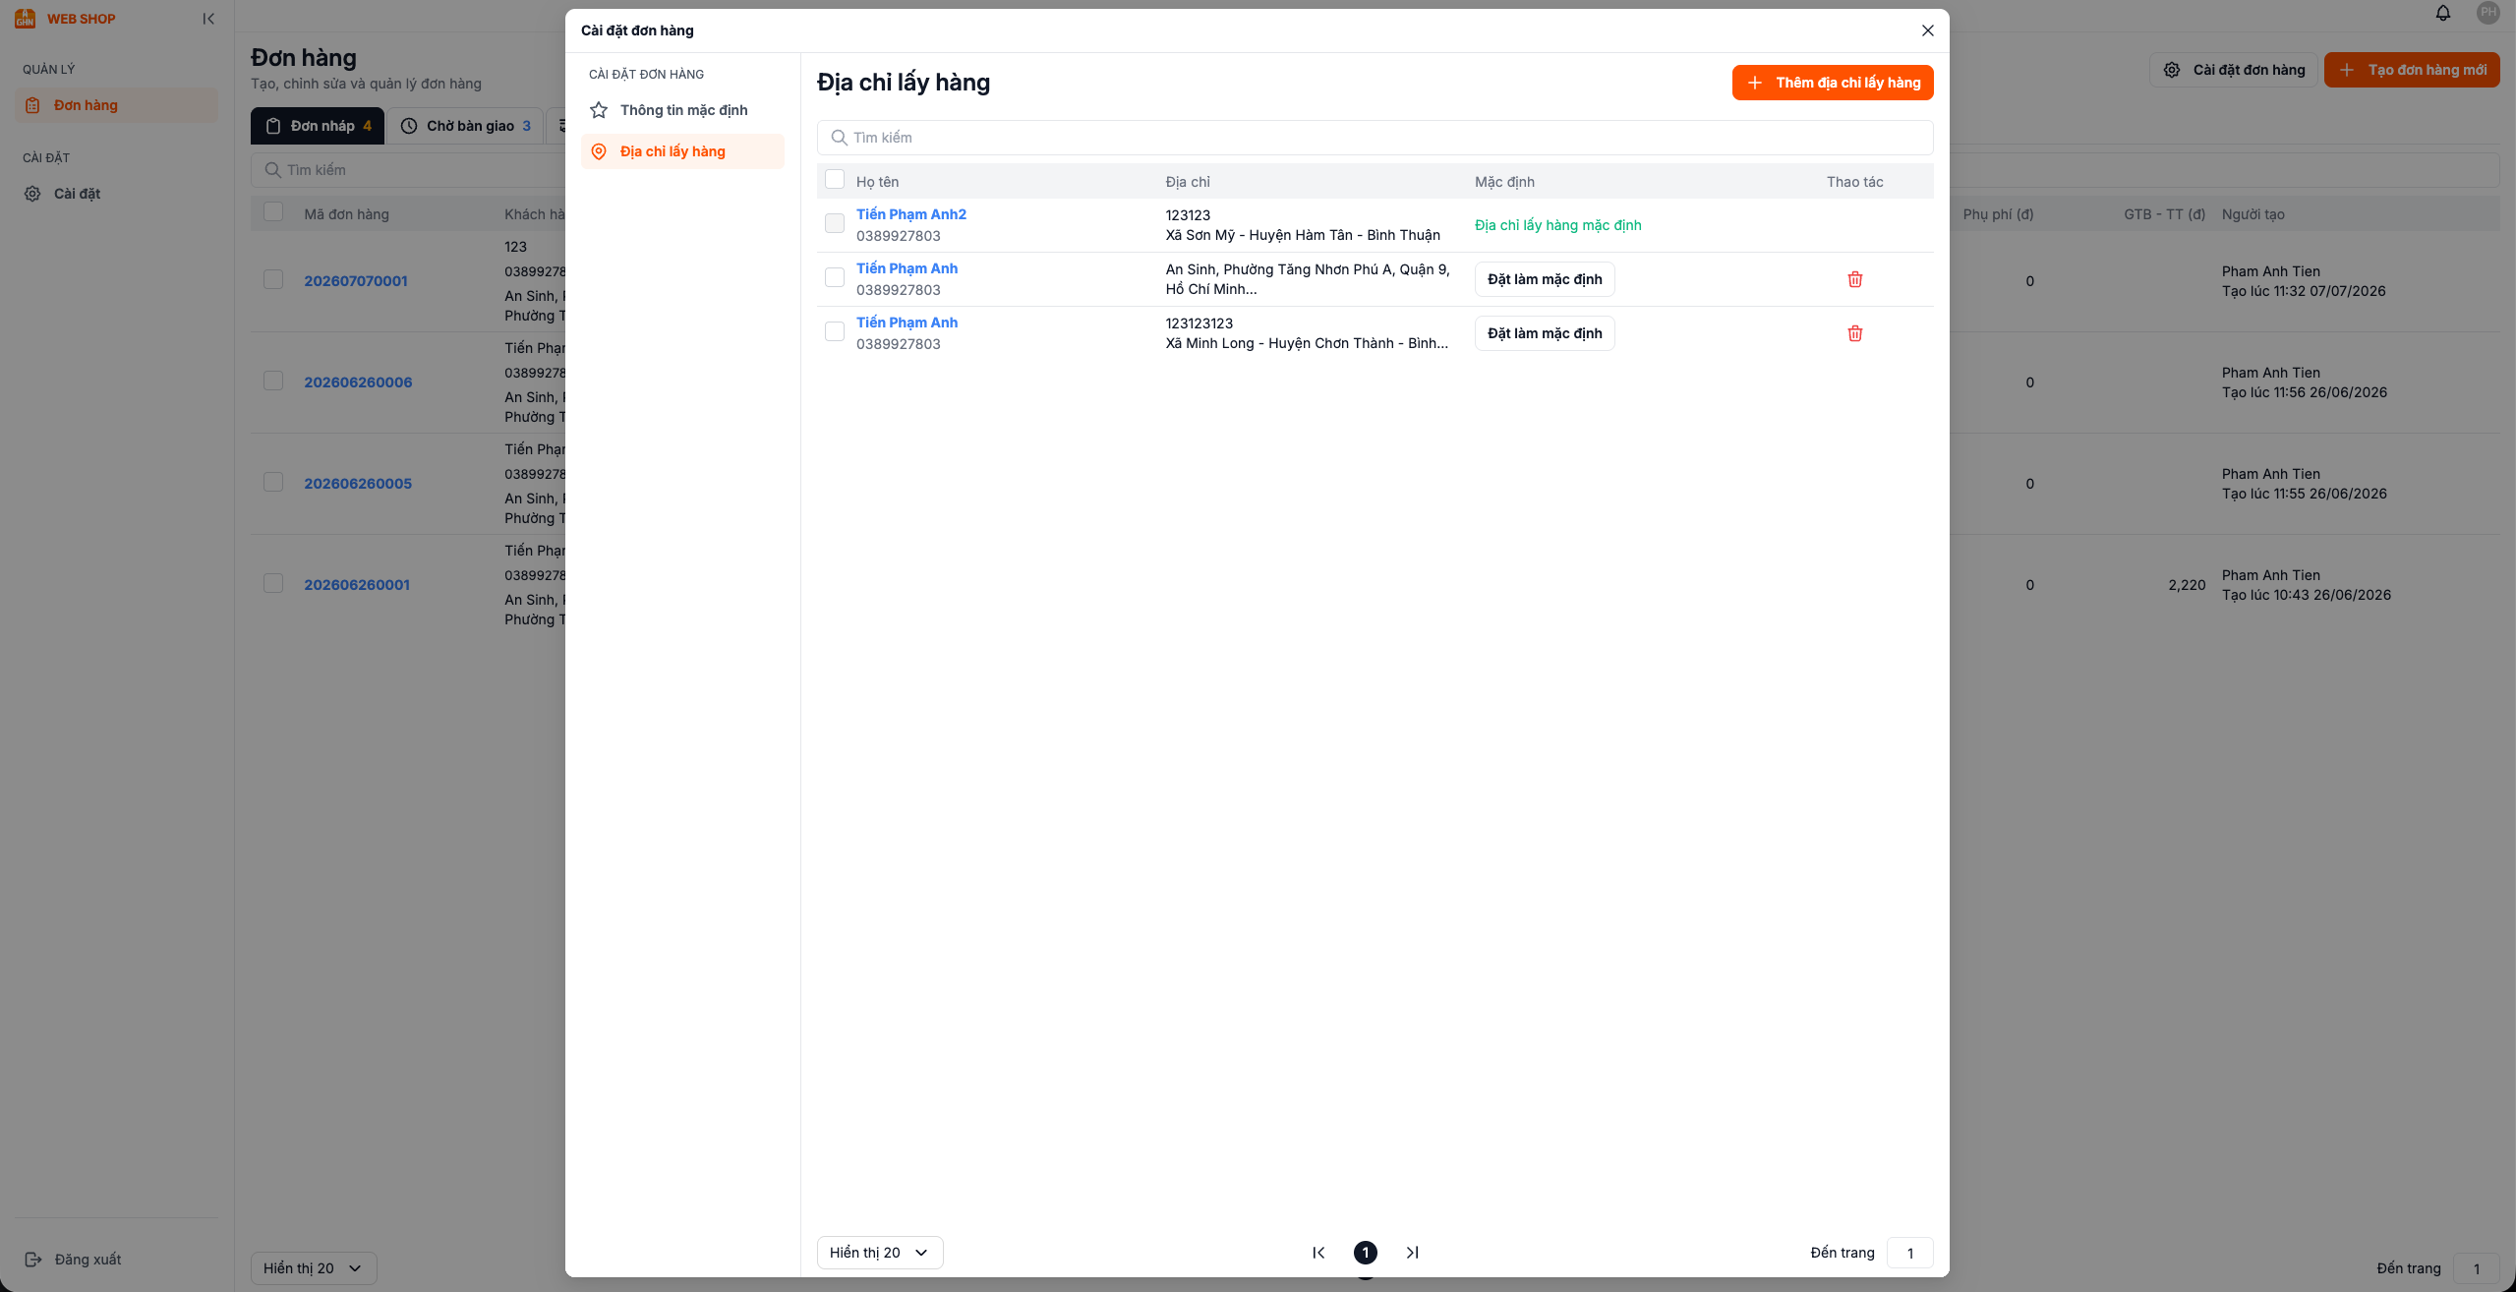Viewport: 2516px width, 1292px height.
Task: Tick the checkbox for Tiến Phạm Anh2
Action: pos(835,223)
